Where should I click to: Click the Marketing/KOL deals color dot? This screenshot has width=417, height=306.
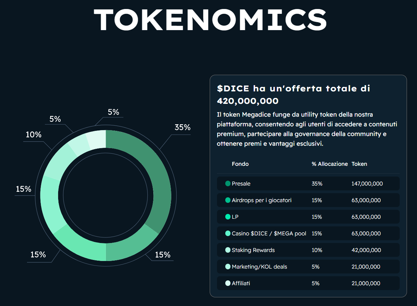[228, 267]
